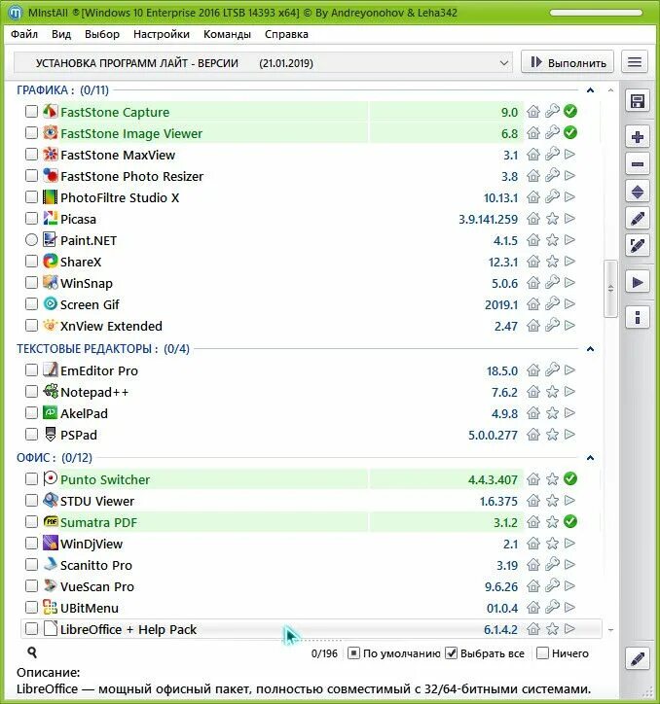The width and height of the screenshot is (660, 704).
Task: Click the pencil with square edit icon
Action: (x=637, y=245)
